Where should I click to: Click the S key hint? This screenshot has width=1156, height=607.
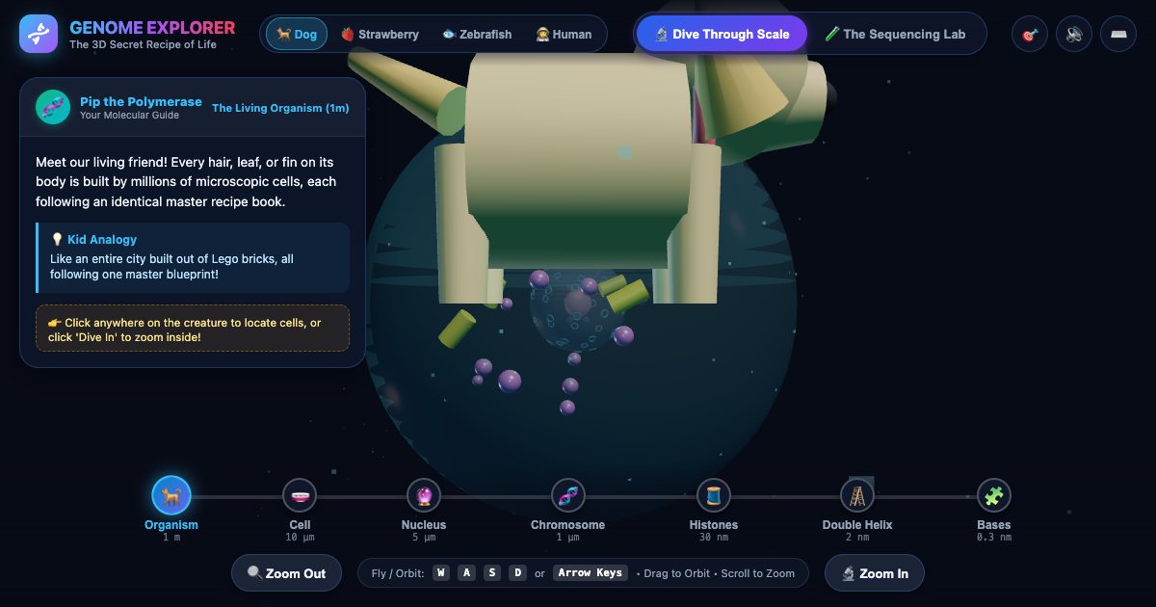[492, 573]
